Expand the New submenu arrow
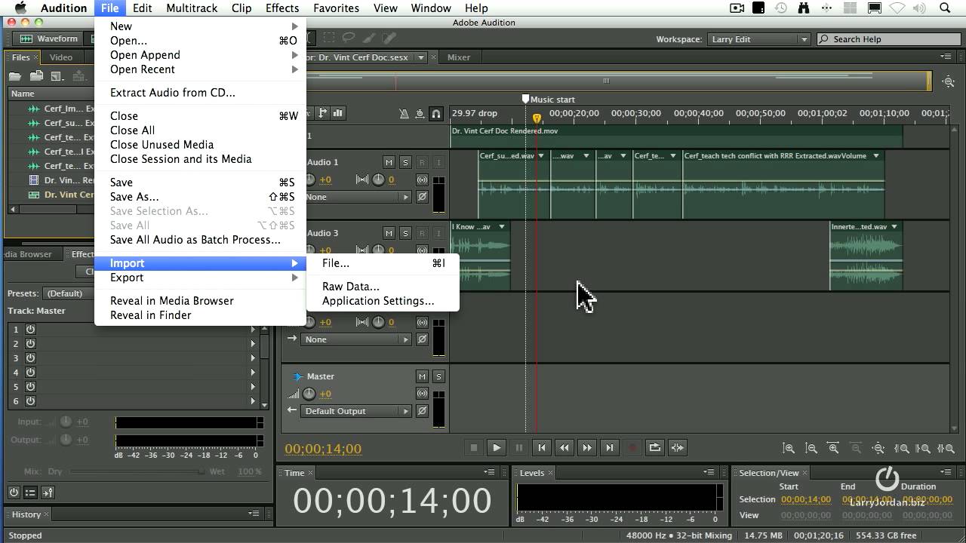This screenshot has width=966, height=543. pos(295,26)
